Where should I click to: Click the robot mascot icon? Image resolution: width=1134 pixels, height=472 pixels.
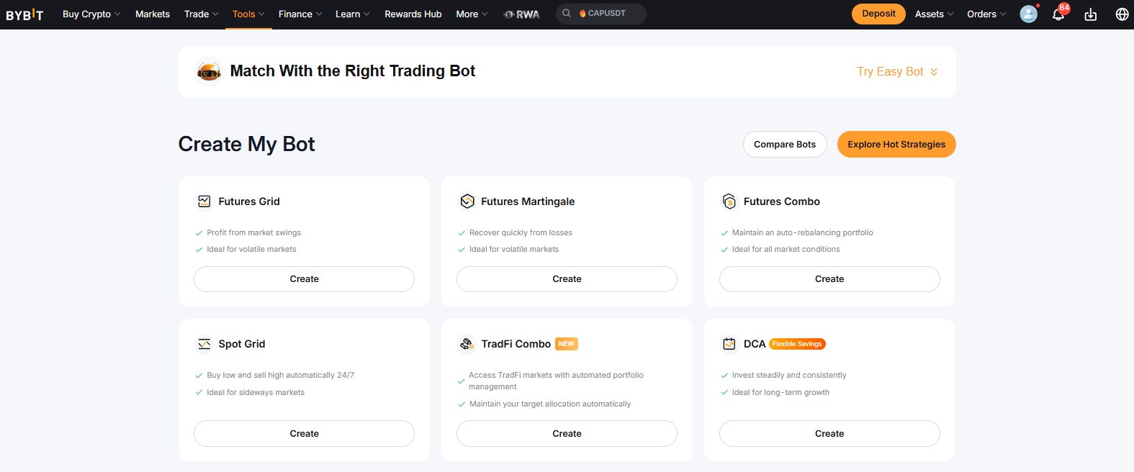(x=209, y=71)
